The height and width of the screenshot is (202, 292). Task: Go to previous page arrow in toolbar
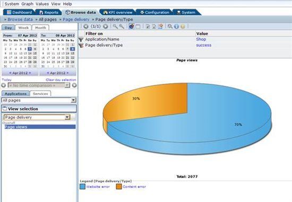(86, 27)
